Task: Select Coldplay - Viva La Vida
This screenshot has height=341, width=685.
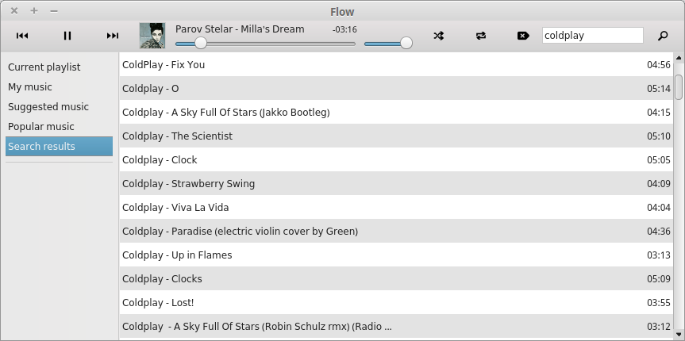Action: [x=396, y=208]
